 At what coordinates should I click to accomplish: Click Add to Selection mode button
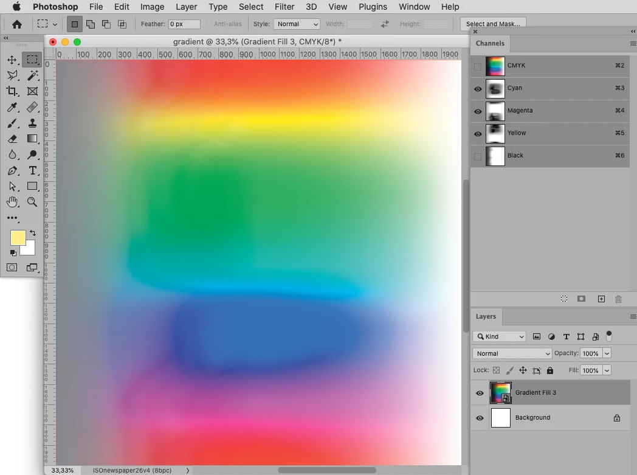pyautogui.click(x=90, y=24)
